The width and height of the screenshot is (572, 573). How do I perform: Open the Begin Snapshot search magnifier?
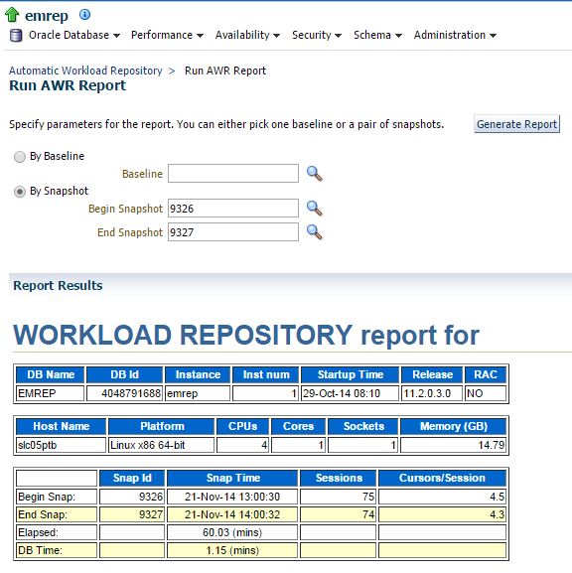315,209
